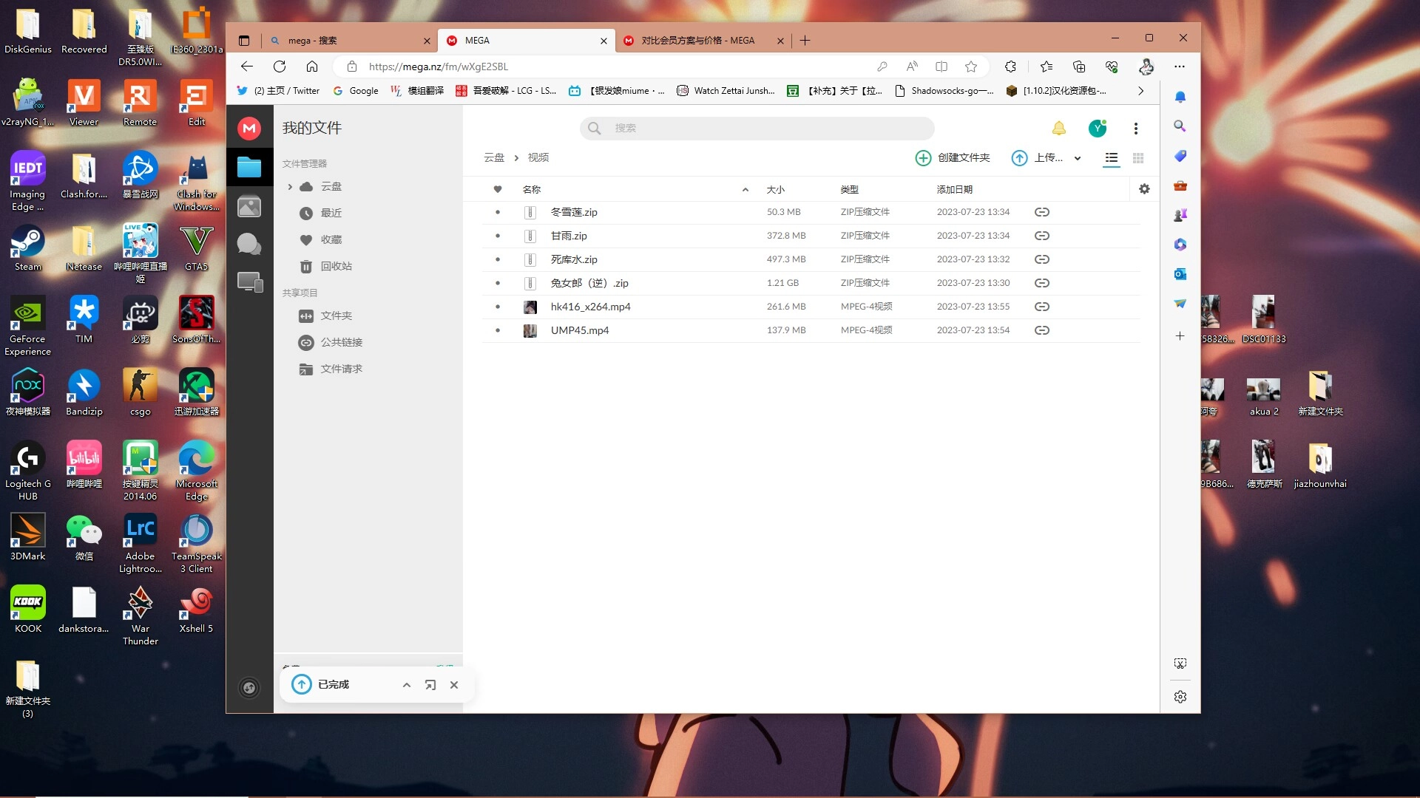
Task: Switch to the mega - 搜索 tab
Action: pos(350,41)
